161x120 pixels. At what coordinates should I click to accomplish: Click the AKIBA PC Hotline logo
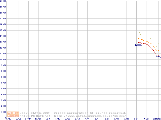coord(13,114)
